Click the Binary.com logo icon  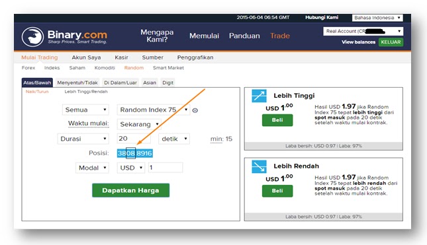[x=32, y=37]
